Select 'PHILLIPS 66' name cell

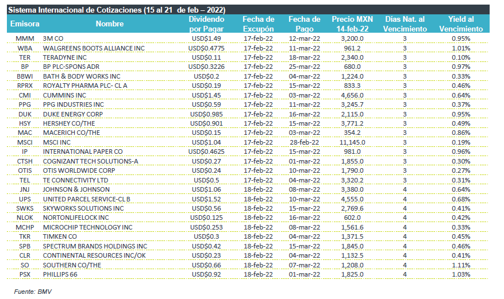(60, 275)
